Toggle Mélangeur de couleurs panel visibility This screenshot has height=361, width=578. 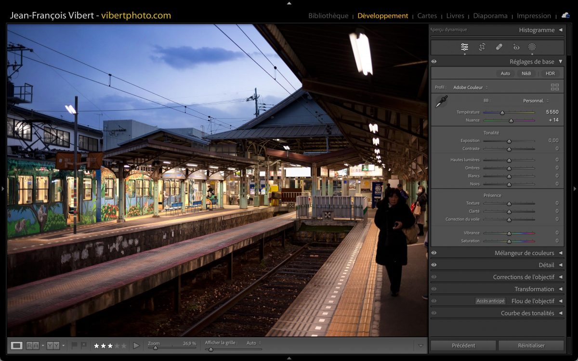click(x=434, y=253)
